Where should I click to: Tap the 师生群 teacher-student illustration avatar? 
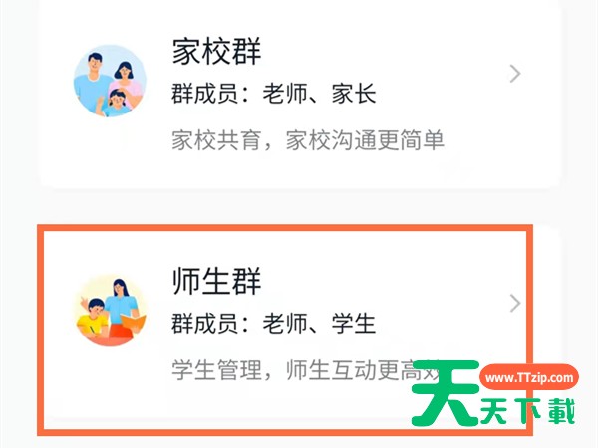pos(110,311)
